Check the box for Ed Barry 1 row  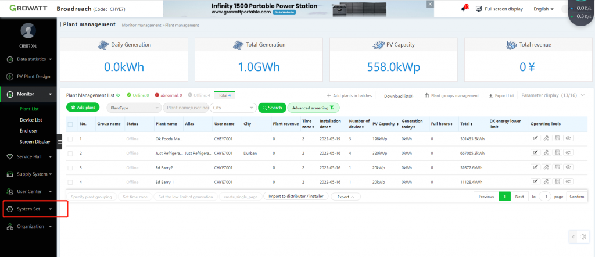[70, 183]
